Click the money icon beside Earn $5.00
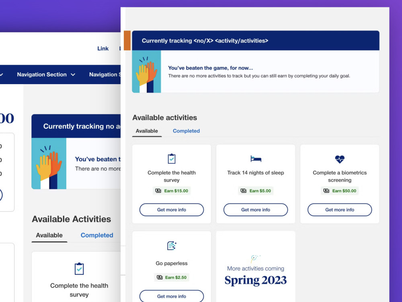Viewport: 402px width, 302px height. pyautogui.click(x=243, y=191)
